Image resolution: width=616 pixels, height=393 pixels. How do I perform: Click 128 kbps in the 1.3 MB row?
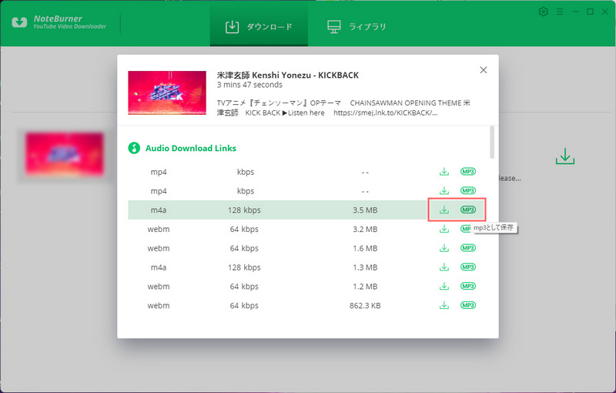(x=244, y=267)
